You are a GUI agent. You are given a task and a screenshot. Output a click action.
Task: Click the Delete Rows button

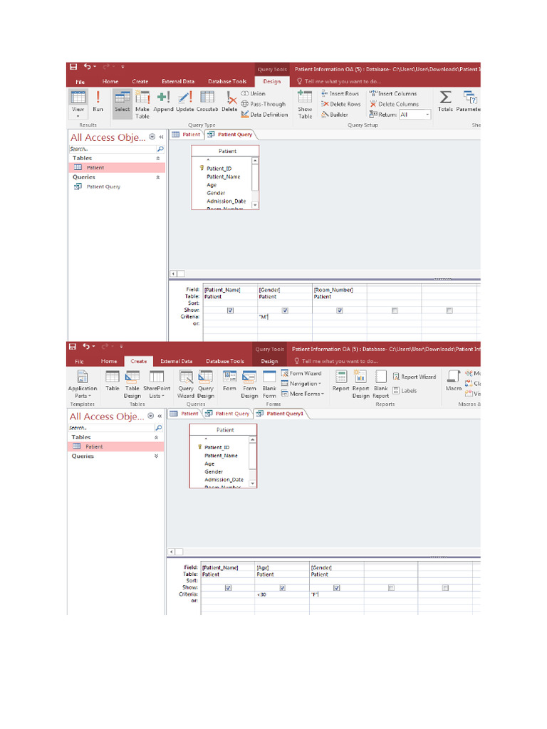point(341,104)
